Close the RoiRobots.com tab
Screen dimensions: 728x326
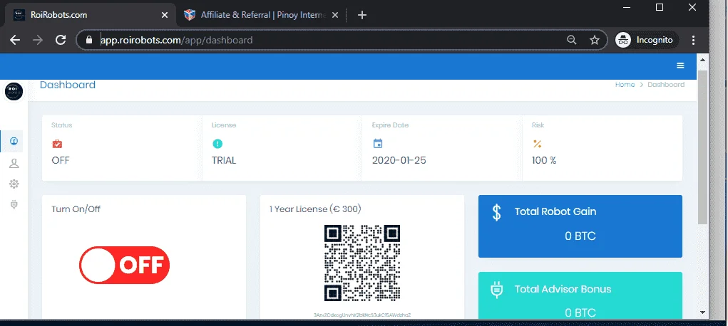[x=165, y=15]
